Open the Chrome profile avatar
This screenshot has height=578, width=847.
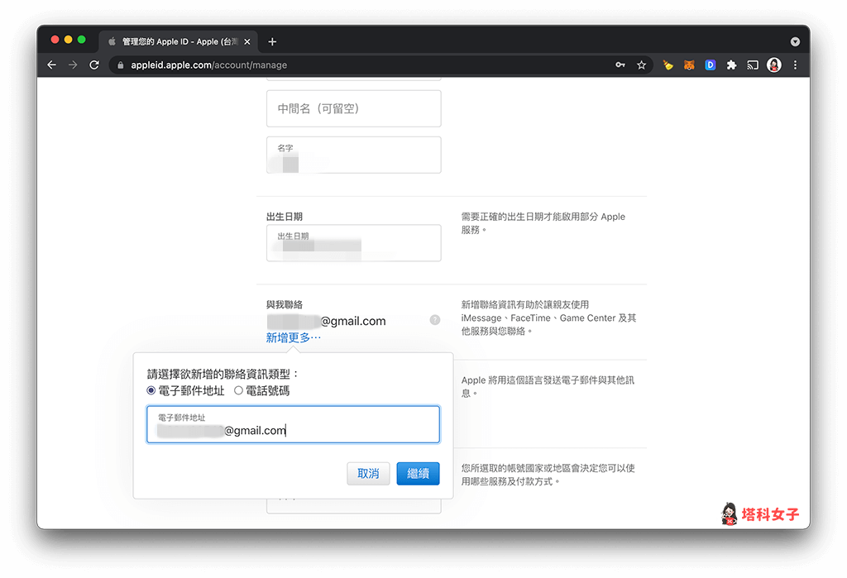(x=774, y=64)
